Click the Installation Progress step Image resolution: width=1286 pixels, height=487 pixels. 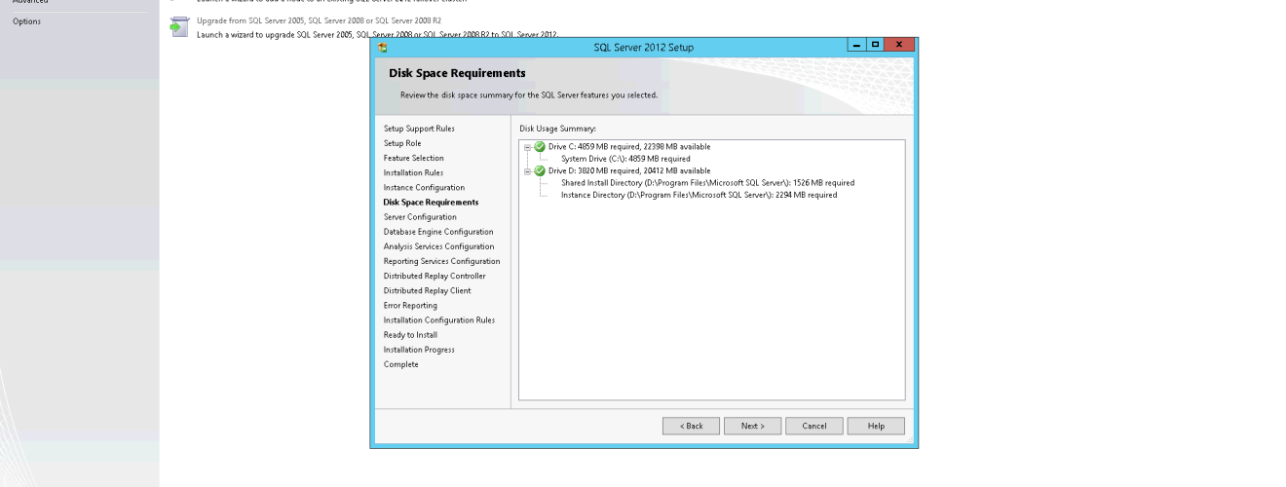pyautogui.click(x=419, y=350)
